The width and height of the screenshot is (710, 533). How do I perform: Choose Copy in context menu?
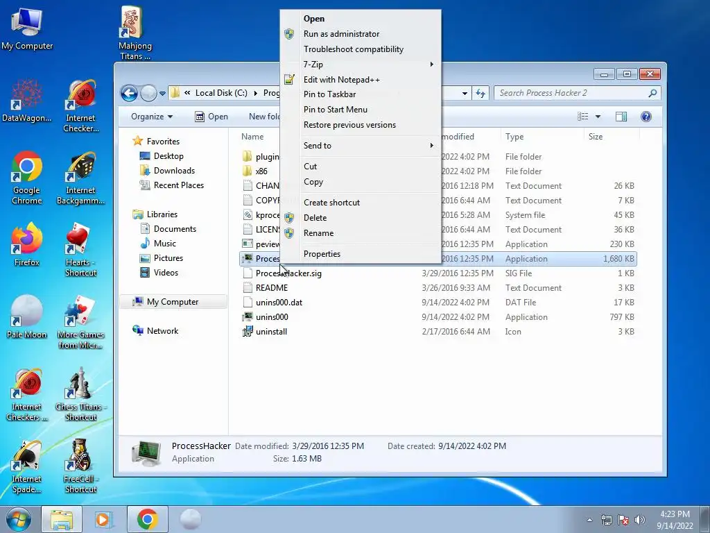tap(361, 182)
